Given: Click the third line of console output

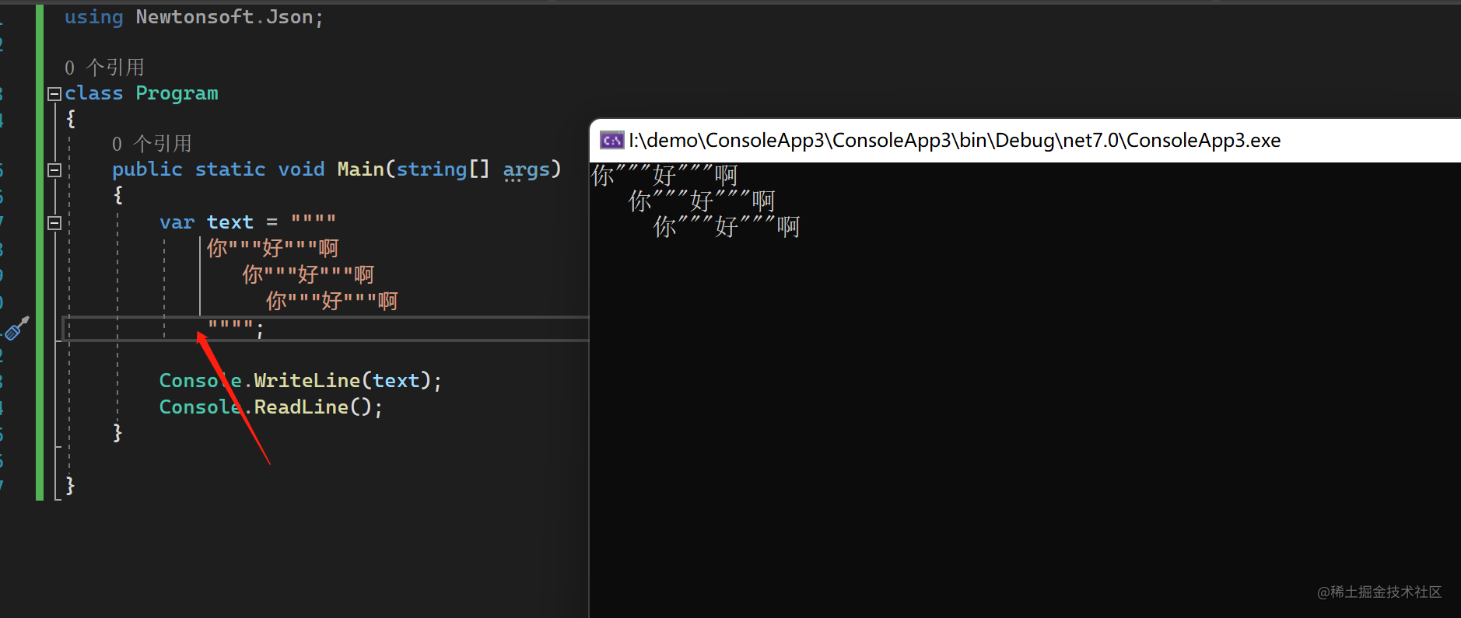Looking at the screenshot, I should pyautogui.click(x=726, y=227).
